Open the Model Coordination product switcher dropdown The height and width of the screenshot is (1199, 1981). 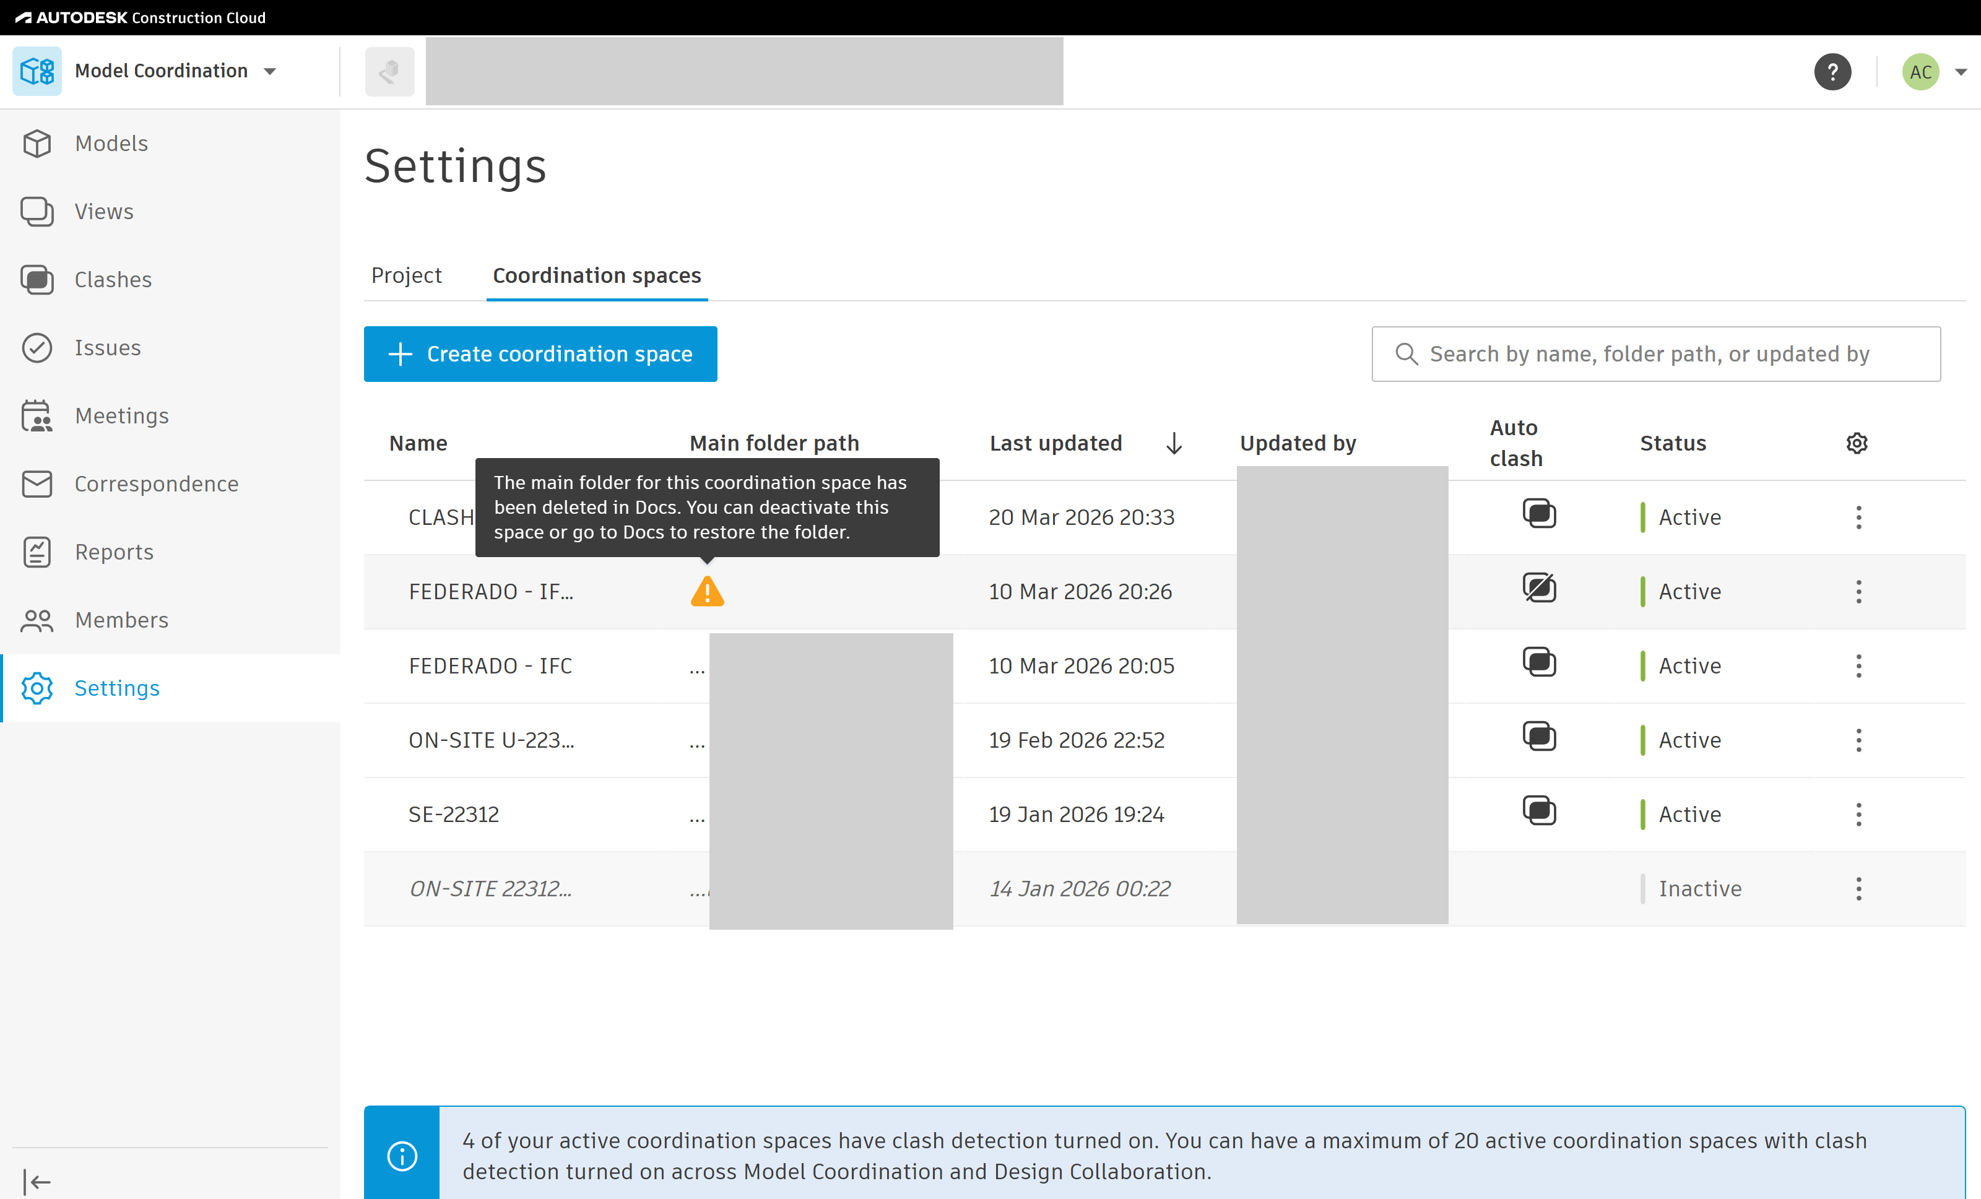click(x=270, y=72)
